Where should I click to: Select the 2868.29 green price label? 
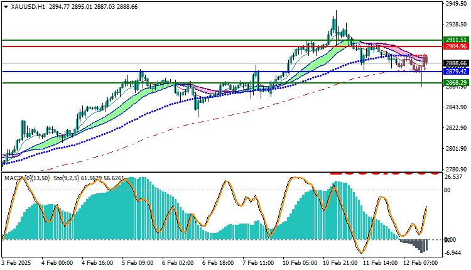[456, 82]
